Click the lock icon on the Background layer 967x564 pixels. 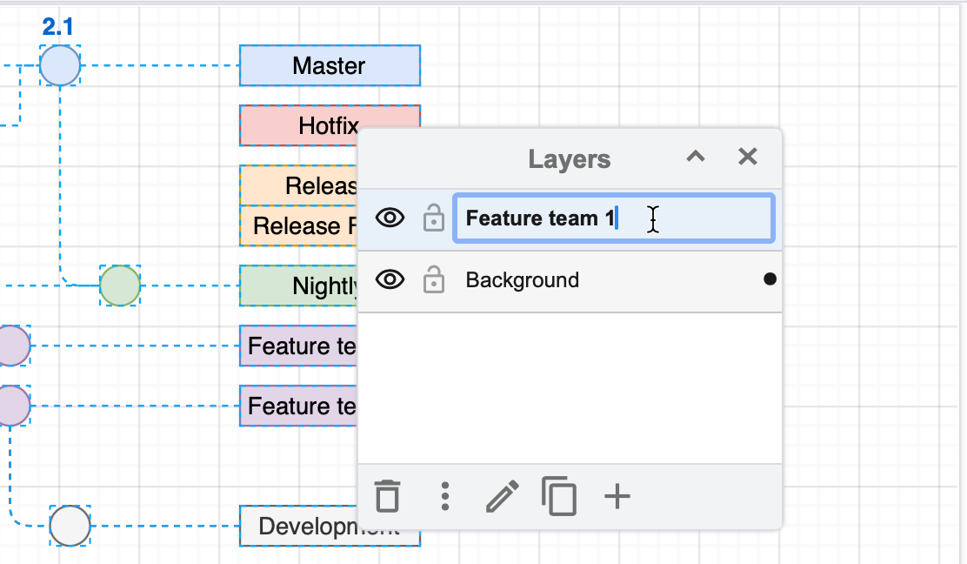pyautogui.click(x=433, y=280)
